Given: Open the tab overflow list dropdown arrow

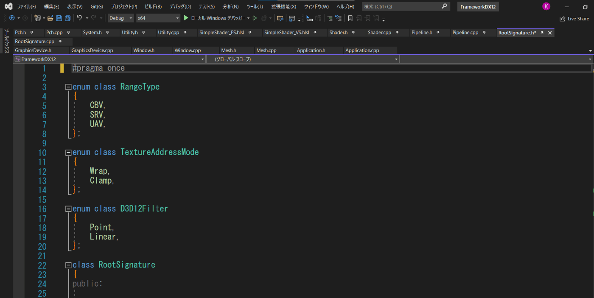Looking at the screenshot, I should pos(590,50).
